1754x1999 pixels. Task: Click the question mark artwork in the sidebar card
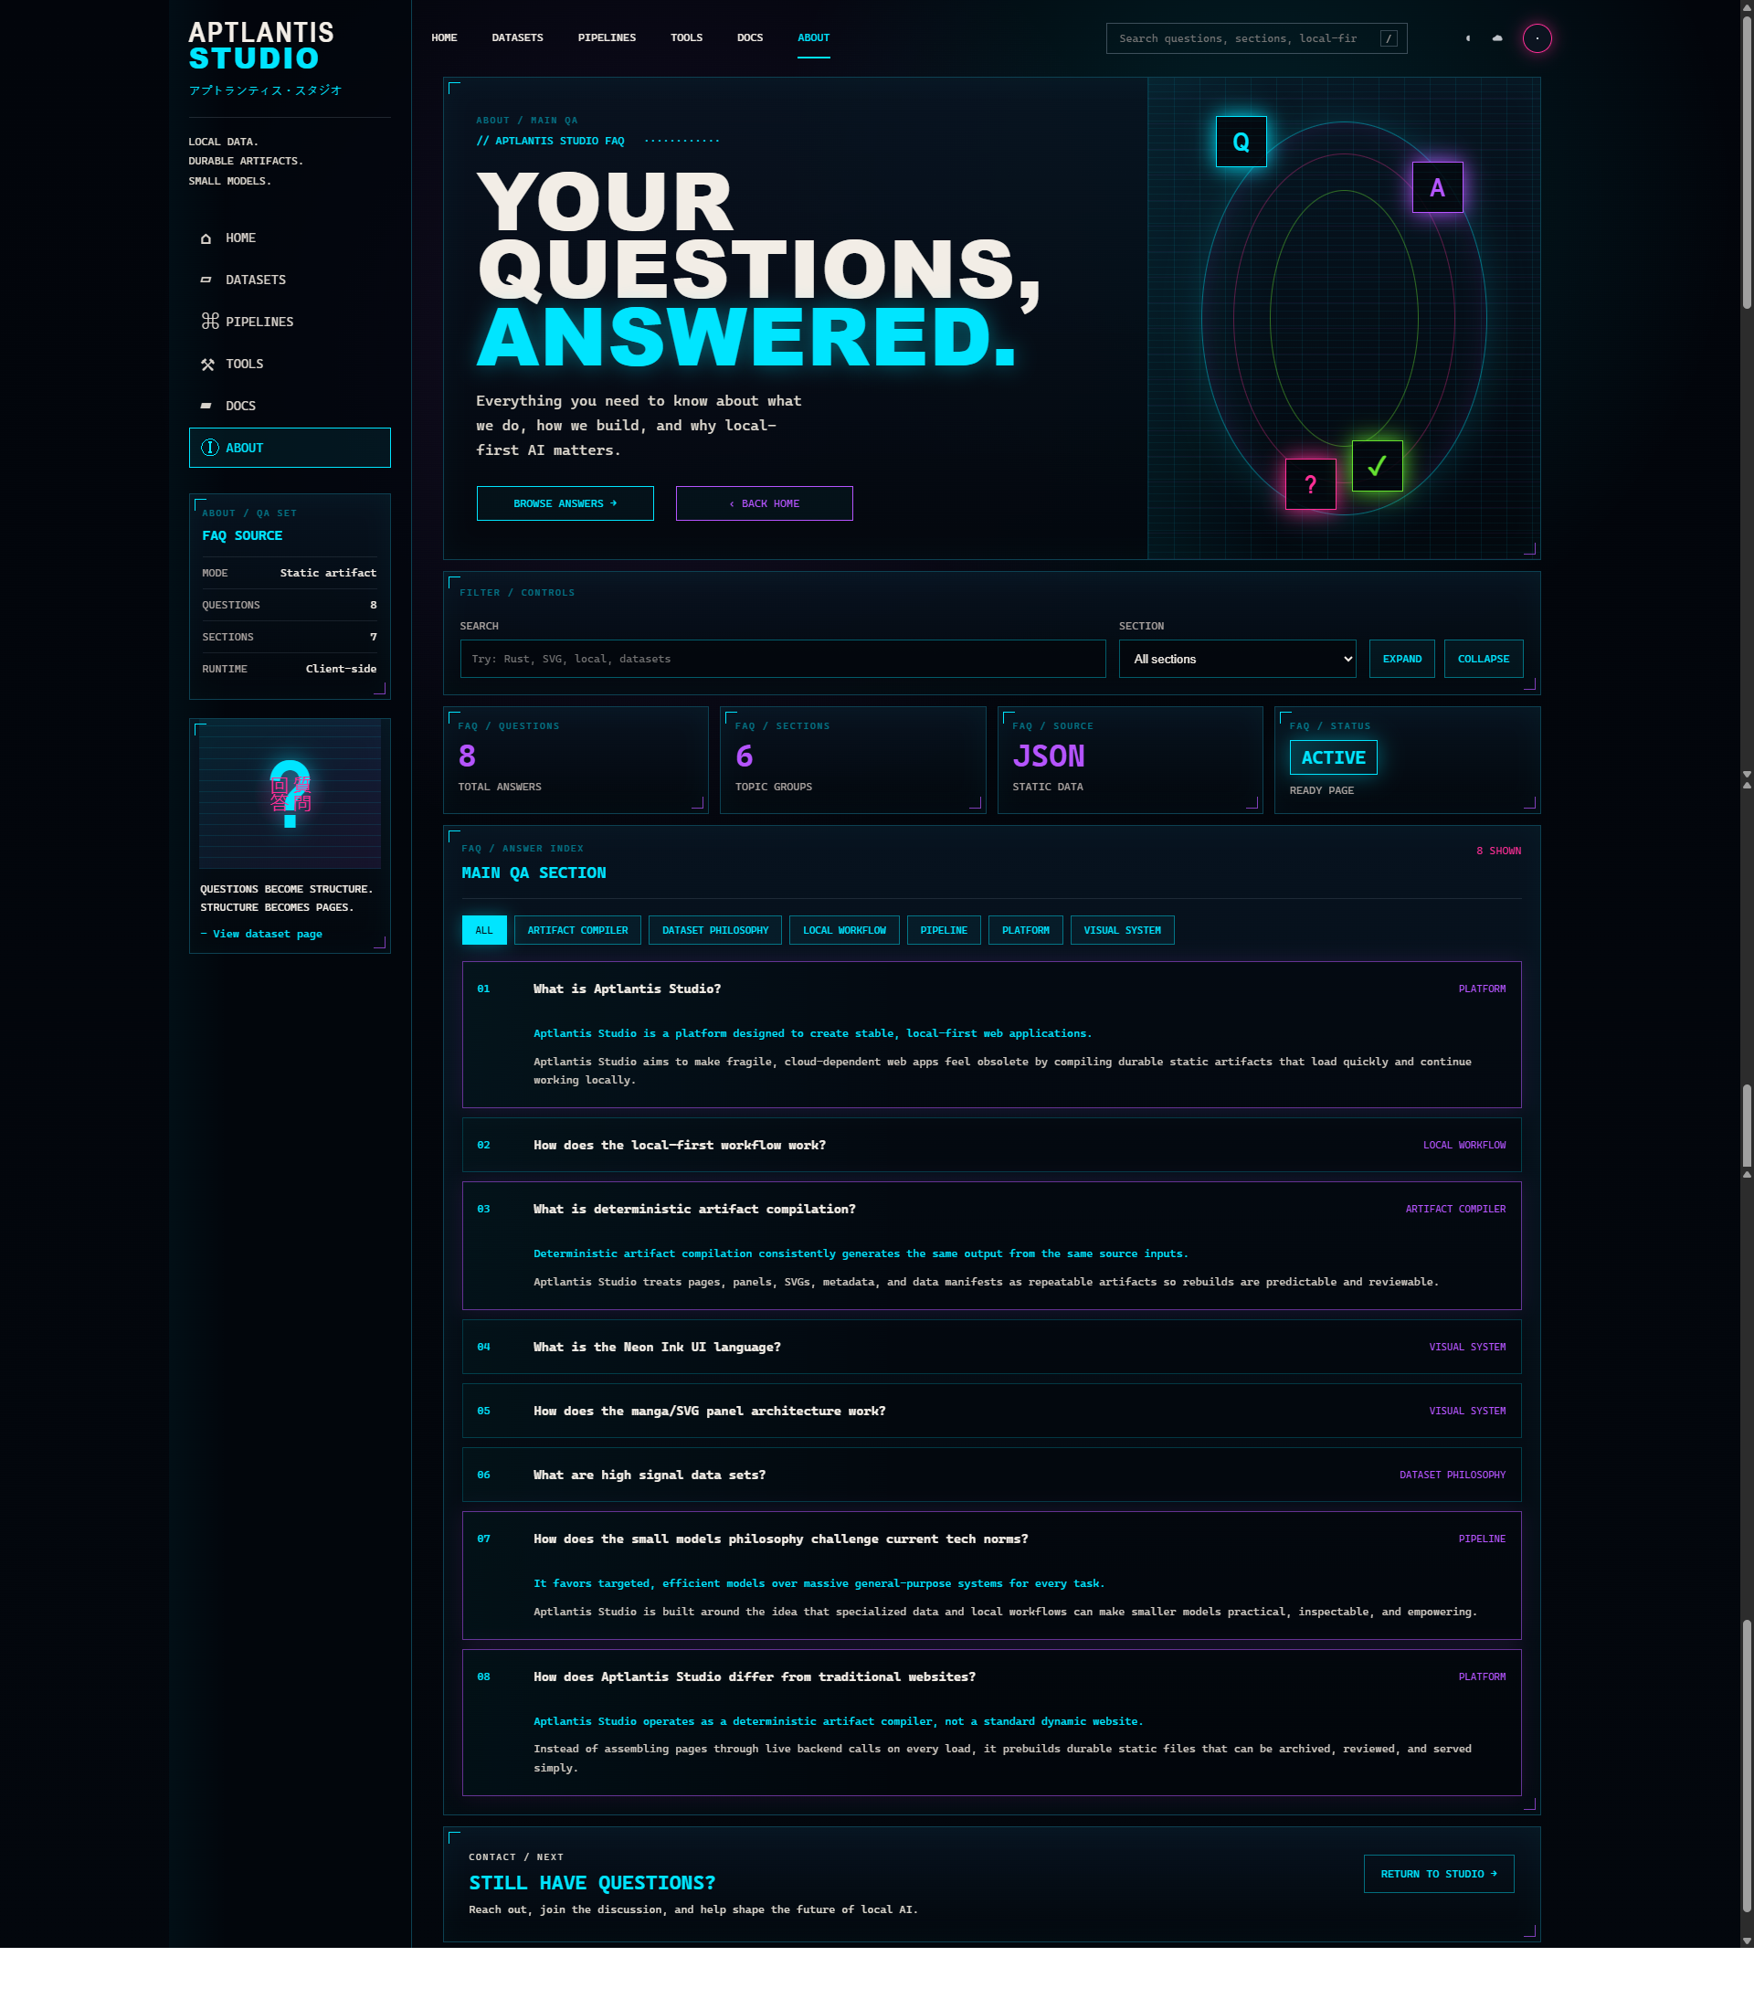291,795
